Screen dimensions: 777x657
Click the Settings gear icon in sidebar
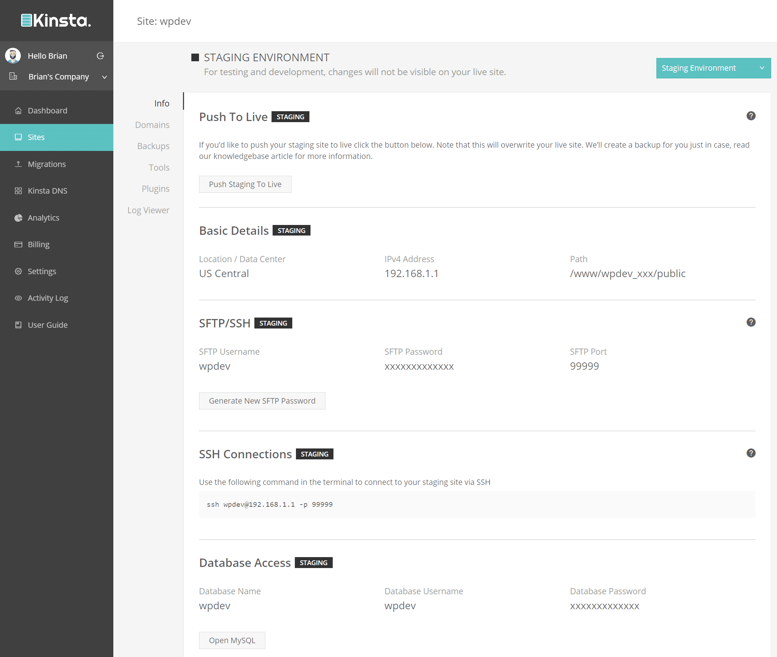pyautogui.click(x=18, y=271)
